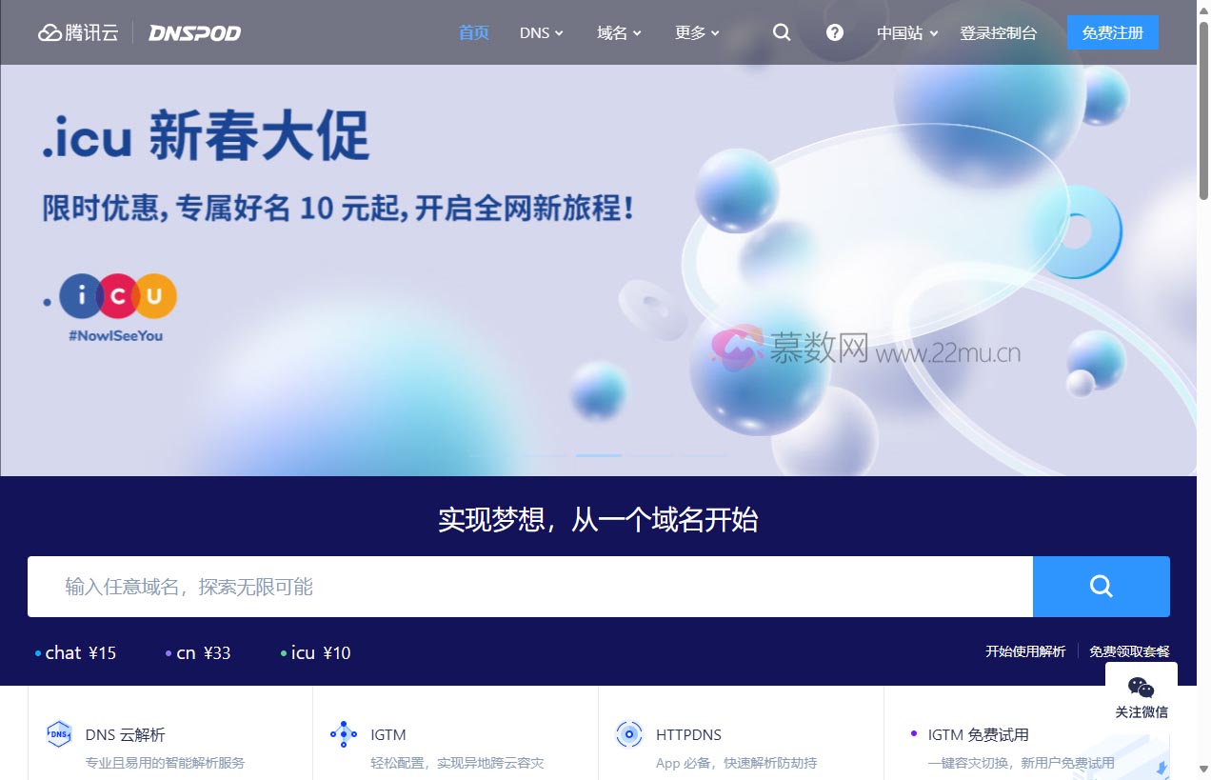This screenshot has height=780, width=1211.
Task: Open the DNS 云解析 product icon
Action: pyautogui.click(x=59, y=734)
